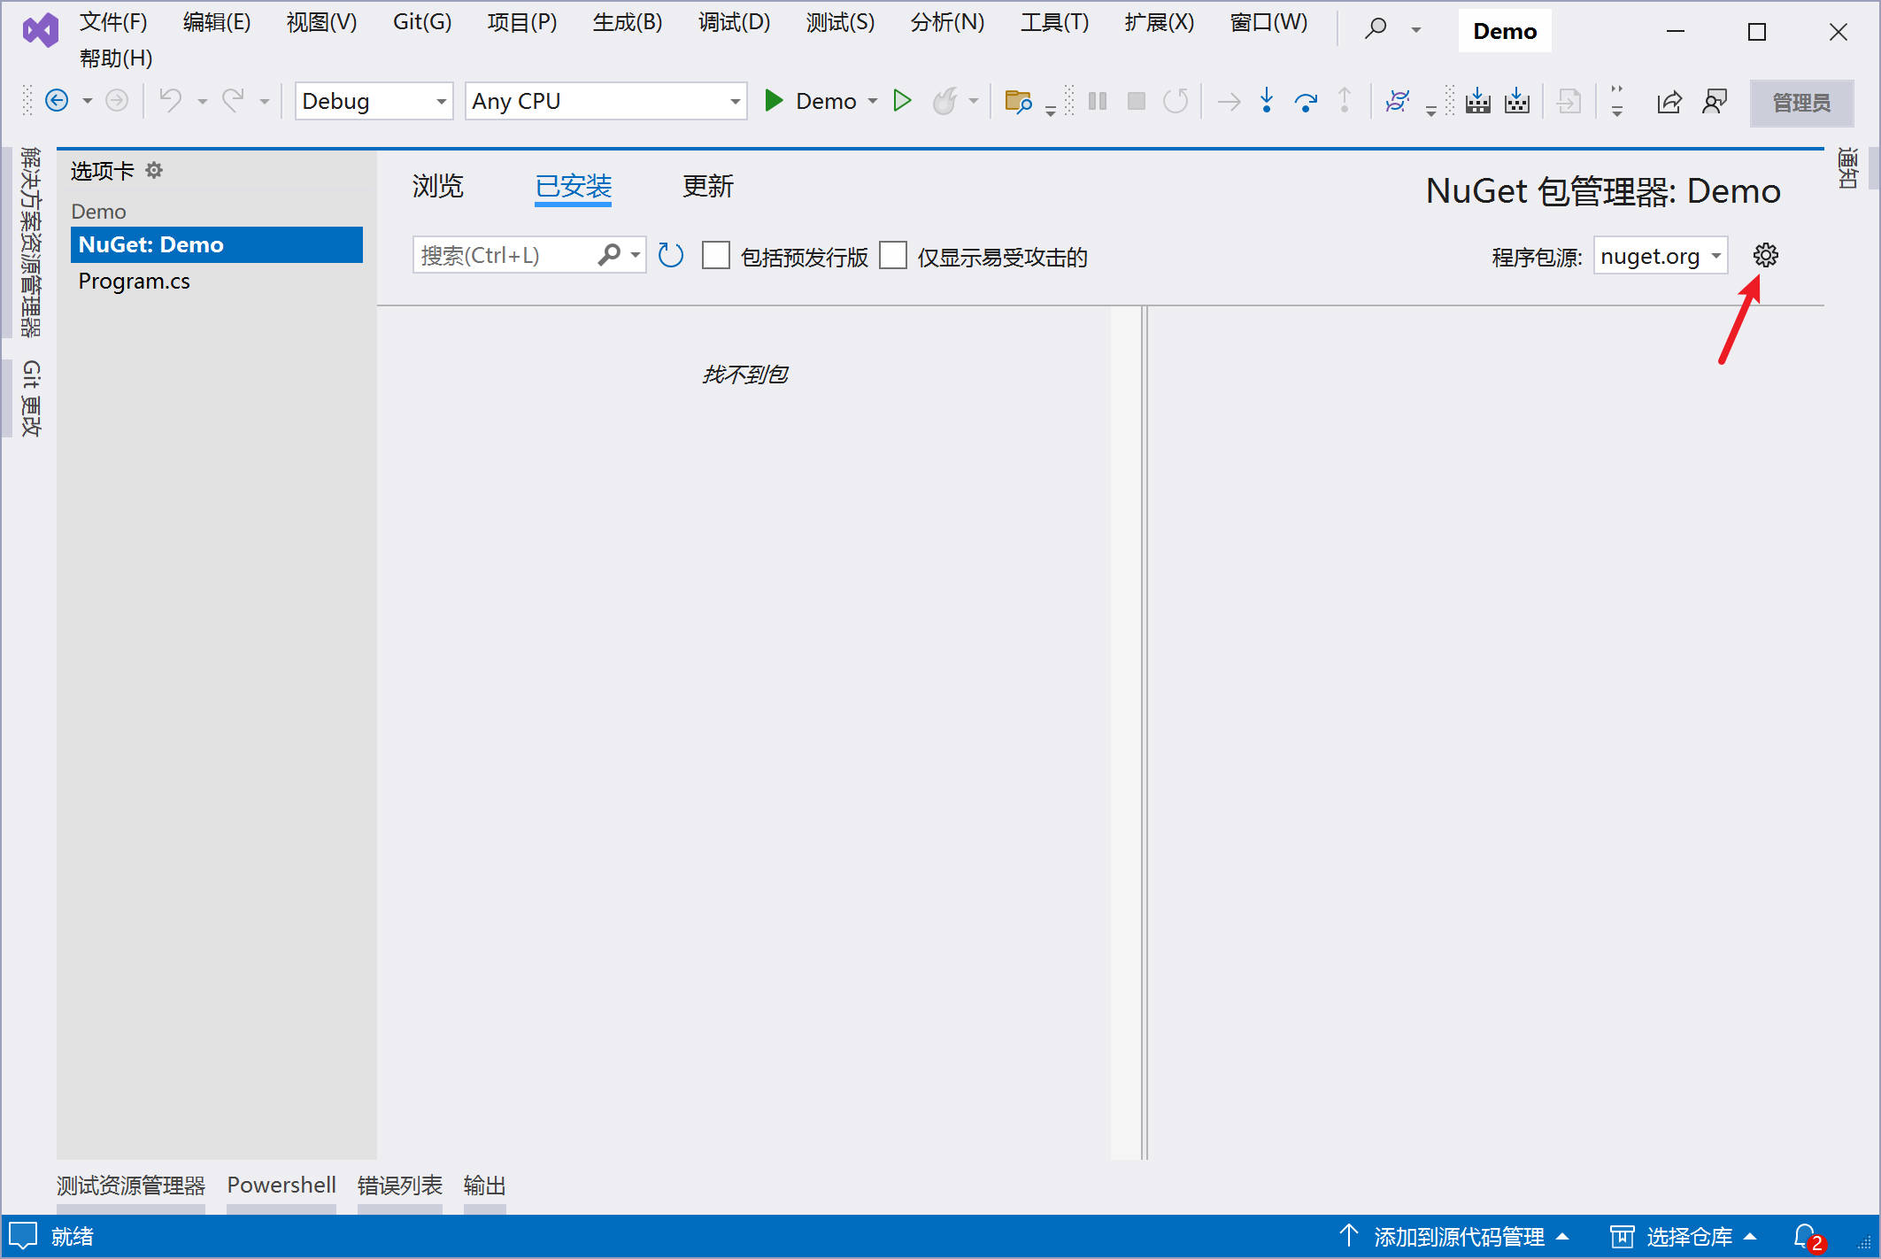Open the 文件(F) menu
The height and width of the screenshot is (1259, 1881).
(113, 22)
